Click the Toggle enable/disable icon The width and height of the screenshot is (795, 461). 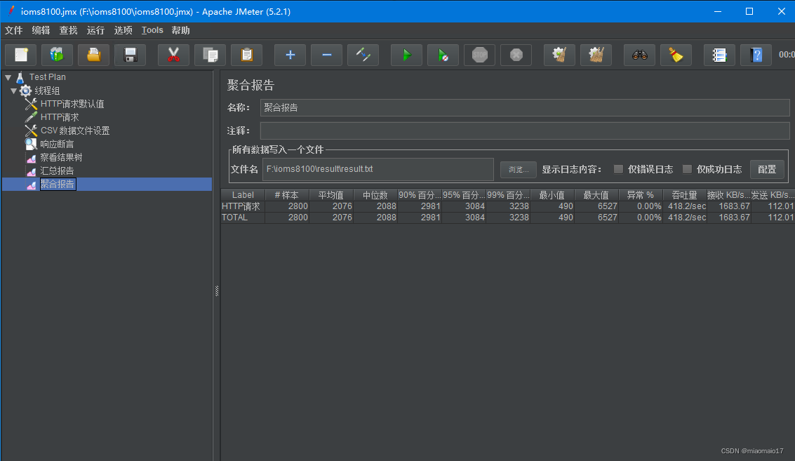pos(363,55)
